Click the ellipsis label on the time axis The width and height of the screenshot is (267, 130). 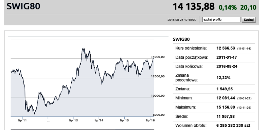(x=48, y=121)
